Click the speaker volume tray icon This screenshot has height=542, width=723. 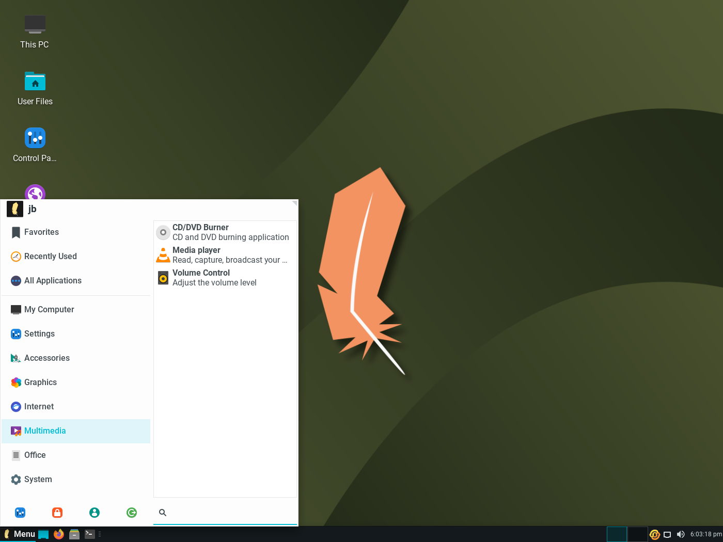point(681,534)
